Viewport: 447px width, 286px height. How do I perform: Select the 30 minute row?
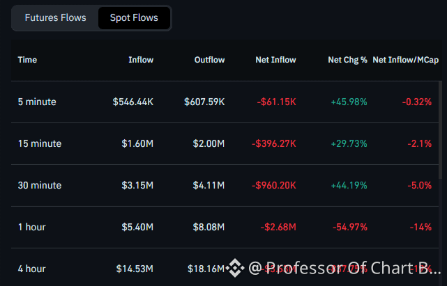click(x=225, y=186)
